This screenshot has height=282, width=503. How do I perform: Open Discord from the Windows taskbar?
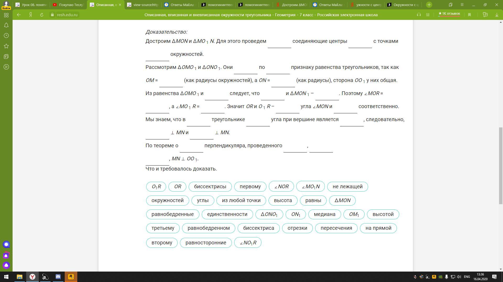click(58, 277)
